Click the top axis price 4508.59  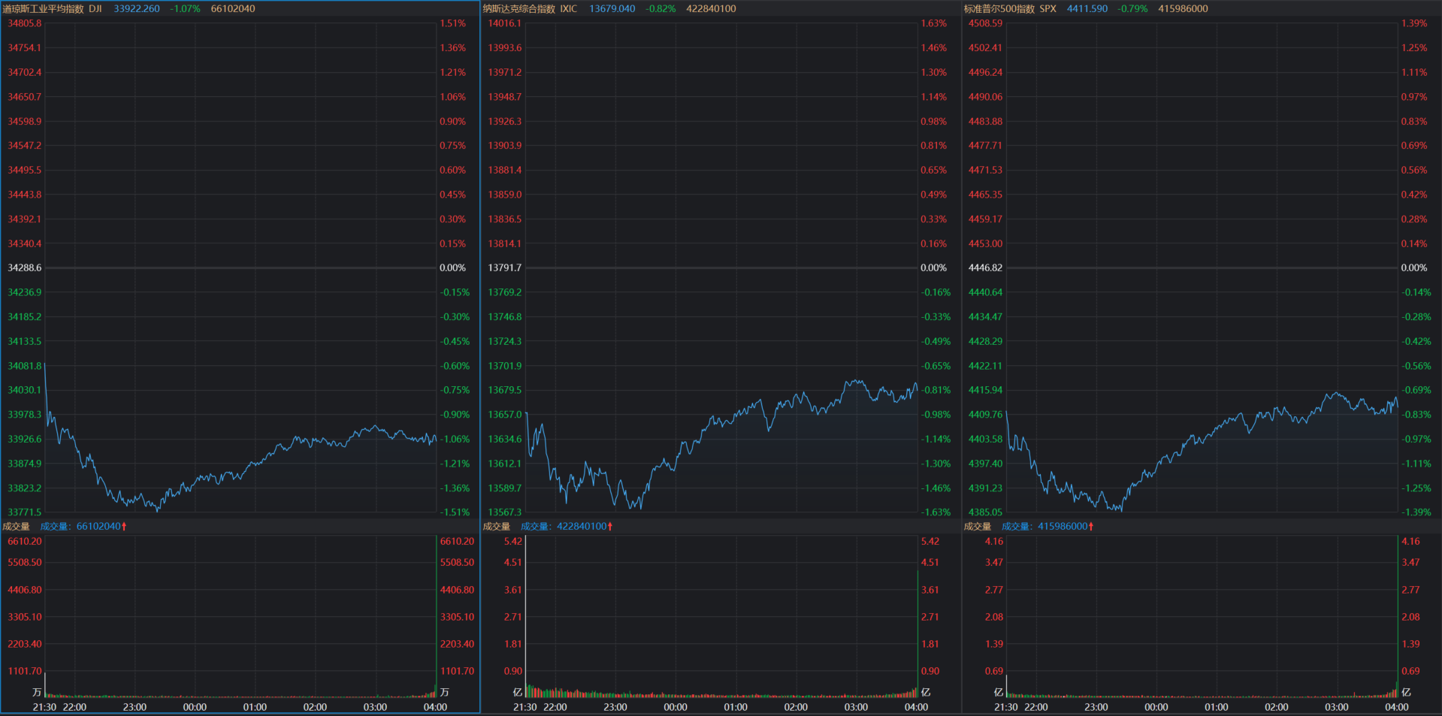985,23
